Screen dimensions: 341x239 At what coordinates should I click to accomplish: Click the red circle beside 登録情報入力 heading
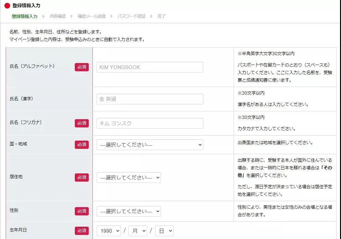[x=7, y=6]
